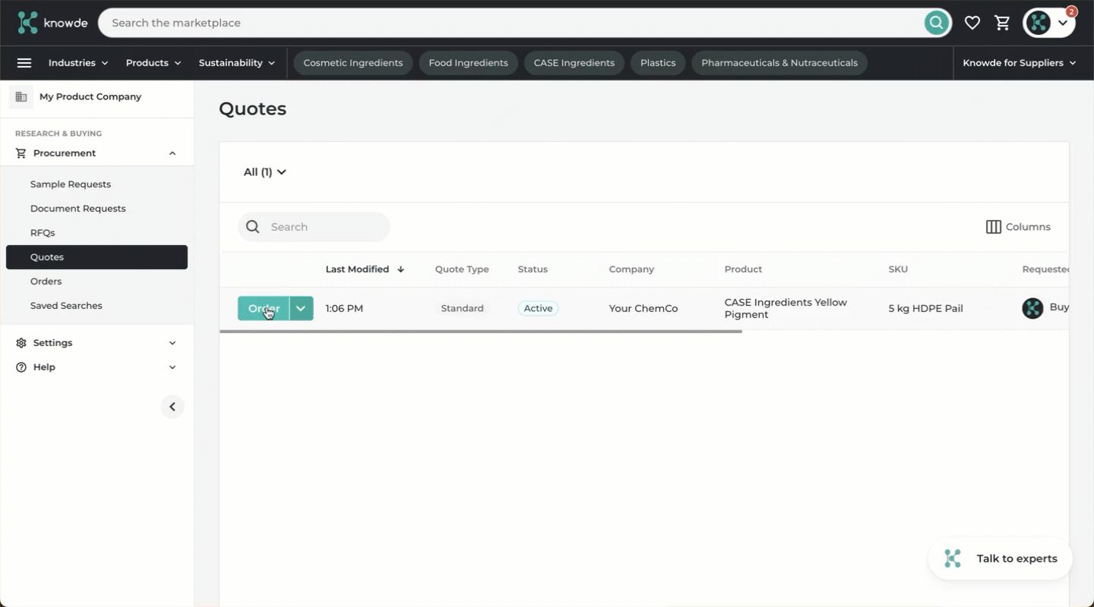Collapse the Procurement section
The image size is (1094, 607).
(172, 153)
